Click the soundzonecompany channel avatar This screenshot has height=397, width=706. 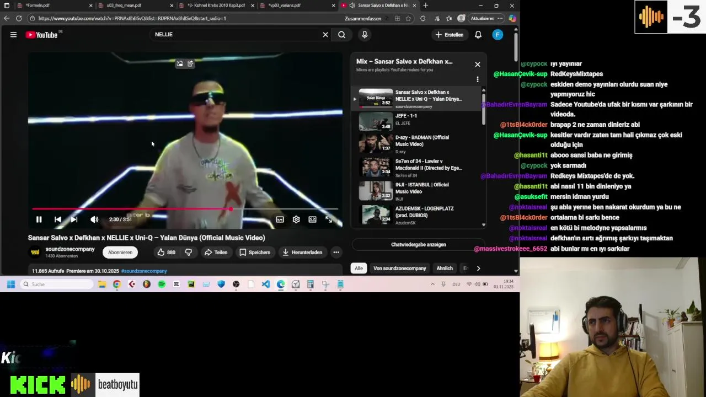pyautogui.click(x=35, y=252)
